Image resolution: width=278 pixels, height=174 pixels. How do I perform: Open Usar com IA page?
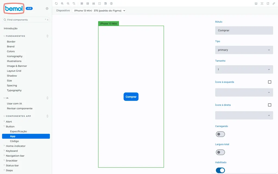[14, 104]
